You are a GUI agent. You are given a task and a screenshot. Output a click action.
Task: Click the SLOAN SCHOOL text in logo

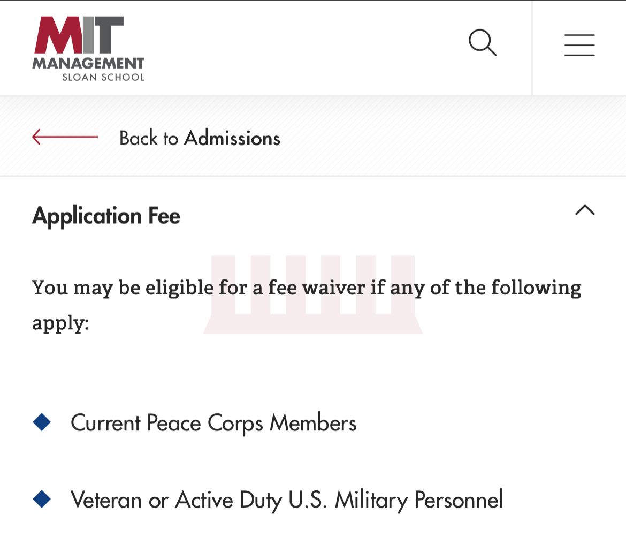tap(103, 77)
